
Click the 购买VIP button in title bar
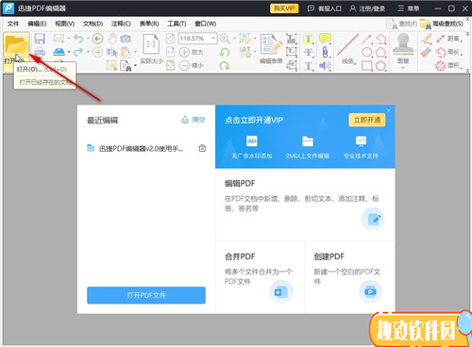point(284,8)
